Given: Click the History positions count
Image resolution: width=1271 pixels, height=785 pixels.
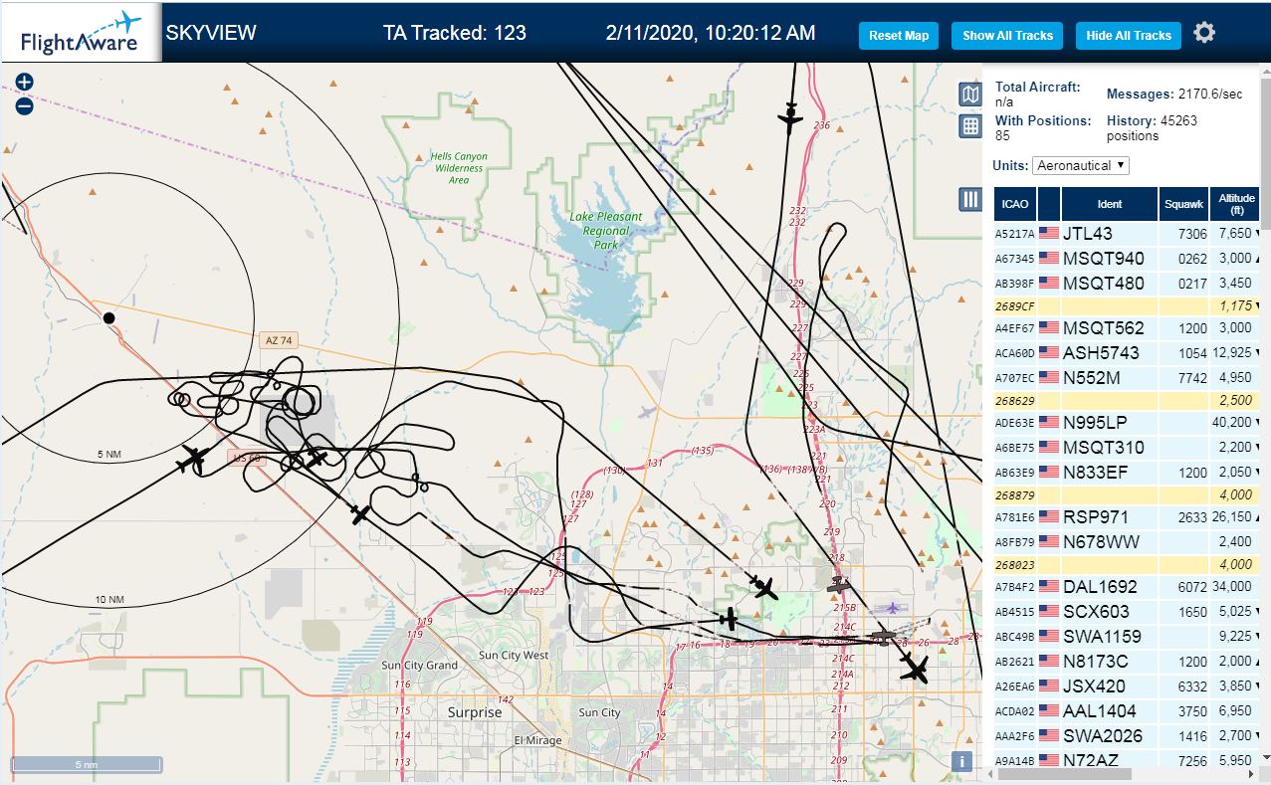Looking at the screenshot, I should click(1152, 127).
